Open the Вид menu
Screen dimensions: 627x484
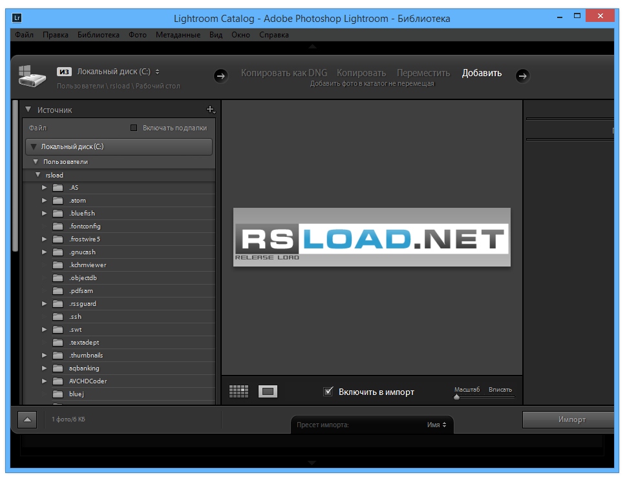(215, 35)
